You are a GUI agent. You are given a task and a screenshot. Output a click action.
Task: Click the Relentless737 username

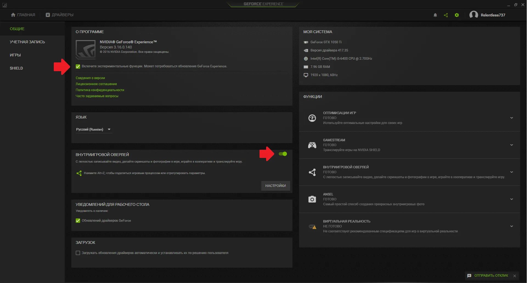click(493, 15)
